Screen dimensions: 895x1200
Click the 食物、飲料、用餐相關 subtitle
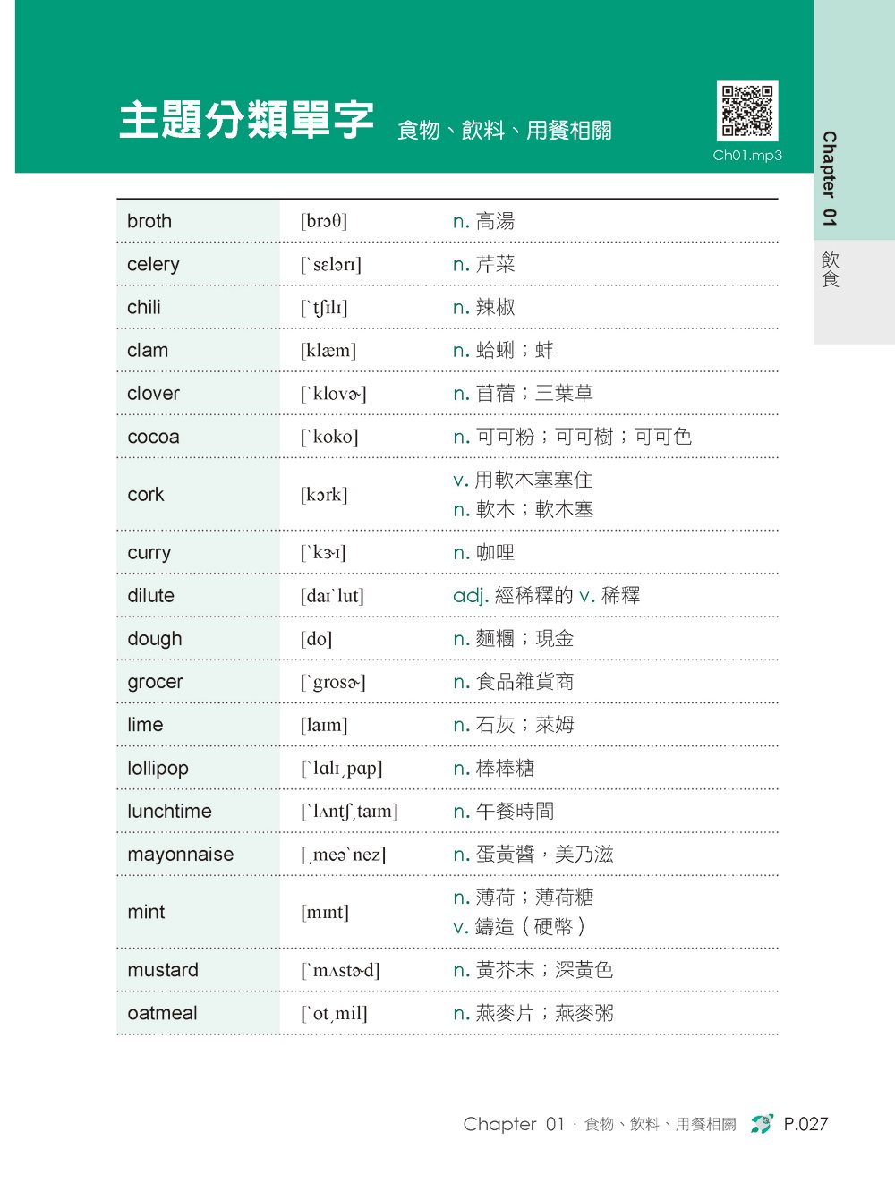click(x=504, y=131)
